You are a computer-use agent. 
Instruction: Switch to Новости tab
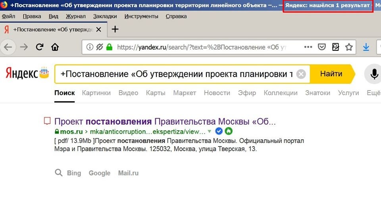point(217,93)
